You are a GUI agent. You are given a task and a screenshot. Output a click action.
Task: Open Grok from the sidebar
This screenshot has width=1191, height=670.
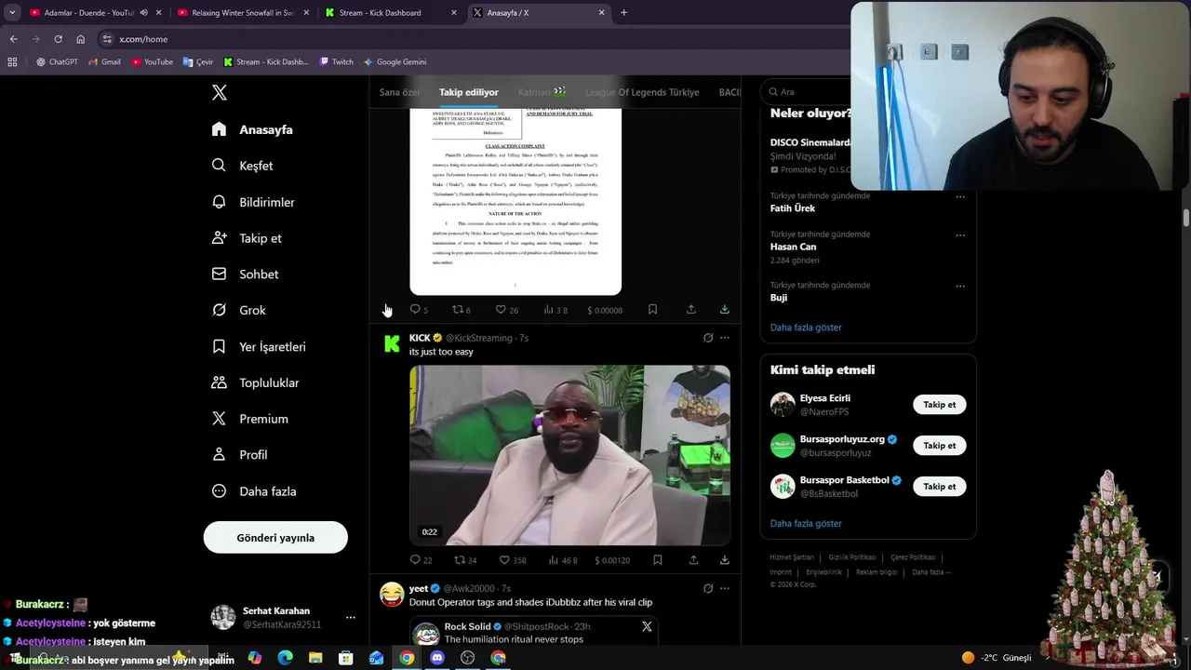239,310
